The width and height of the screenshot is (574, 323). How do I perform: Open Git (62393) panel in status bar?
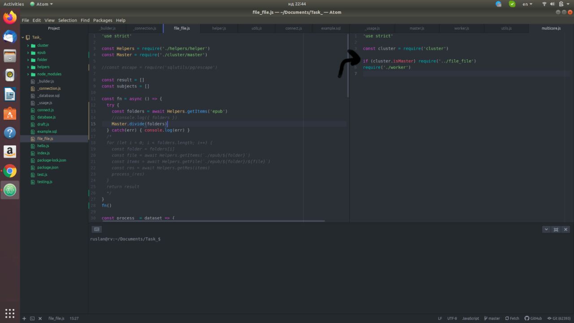coord(559,318)
